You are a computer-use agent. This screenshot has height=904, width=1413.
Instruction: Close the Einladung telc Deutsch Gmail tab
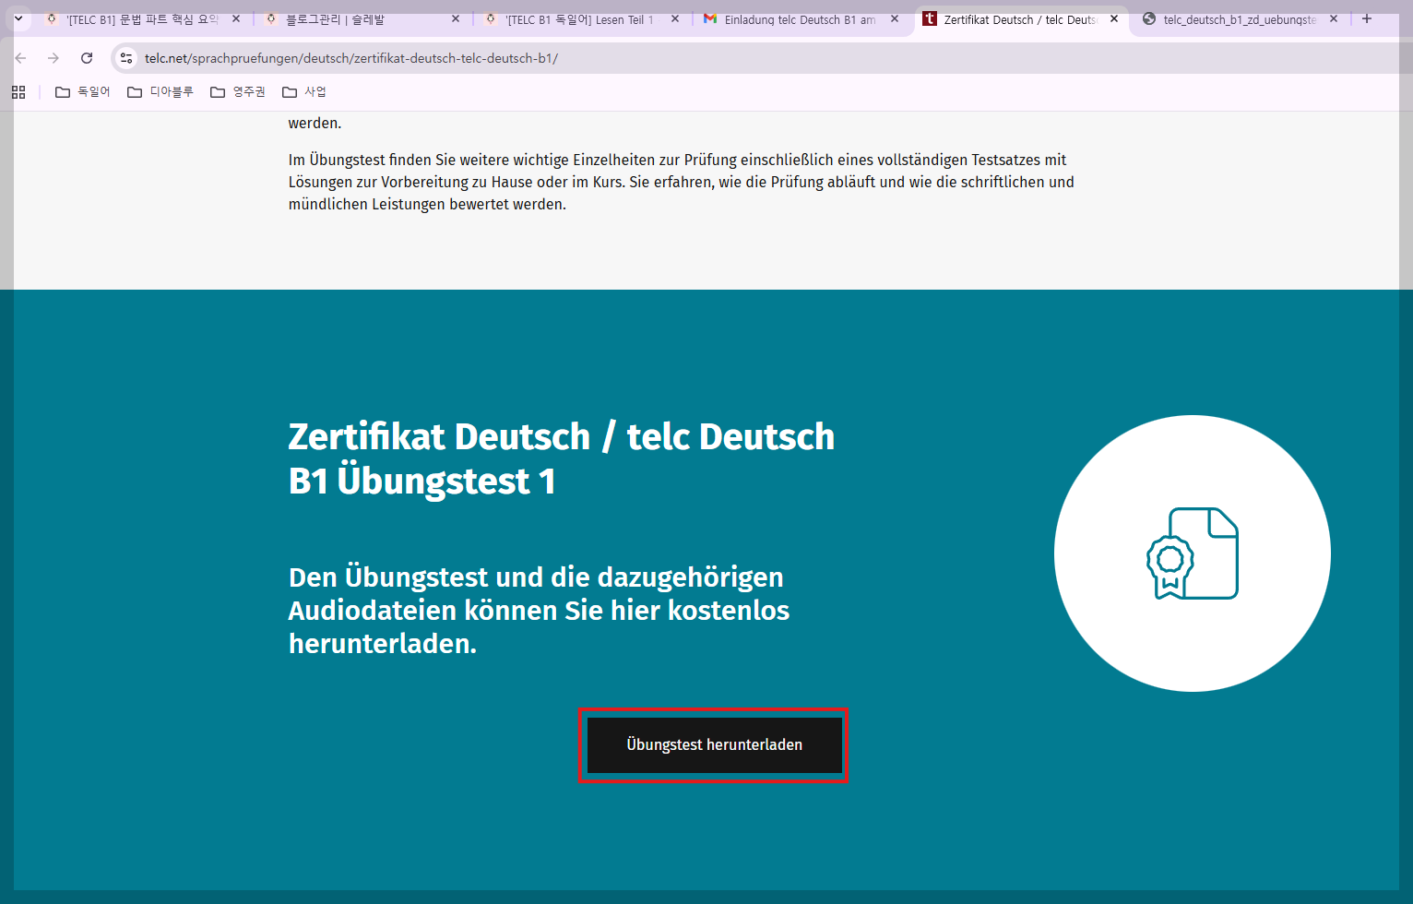(895, 19)
